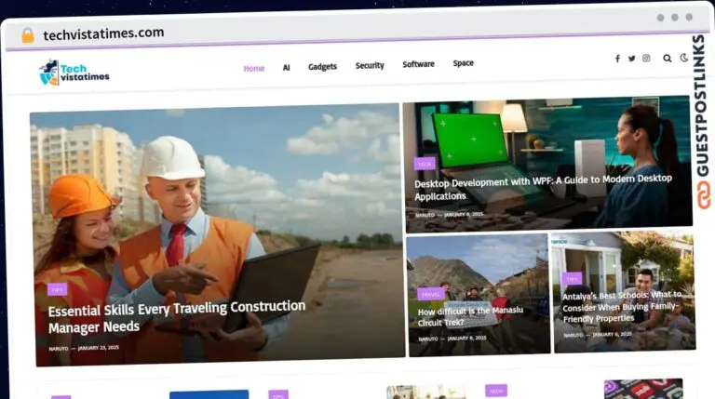The width and height of the screenshot is (715, 399).
Task: Open the Software menu item
Action: [x=418, y=64]
